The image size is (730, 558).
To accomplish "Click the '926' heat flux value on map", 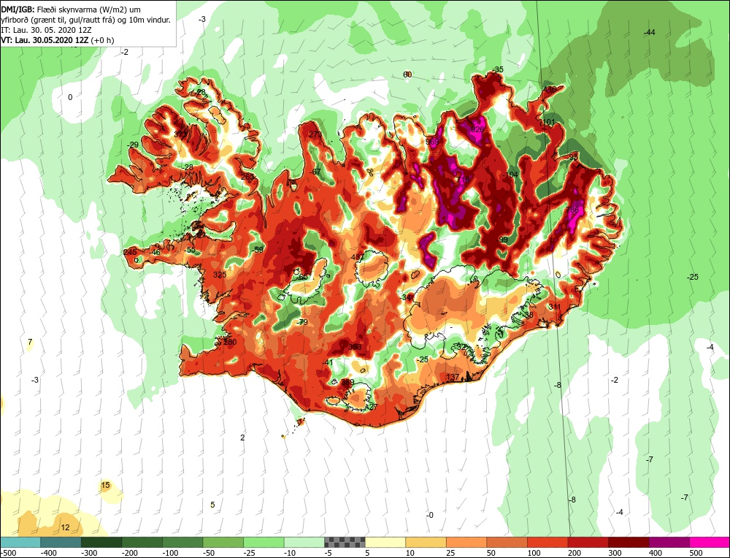I will pyautogui.click(x=477, y=129).
